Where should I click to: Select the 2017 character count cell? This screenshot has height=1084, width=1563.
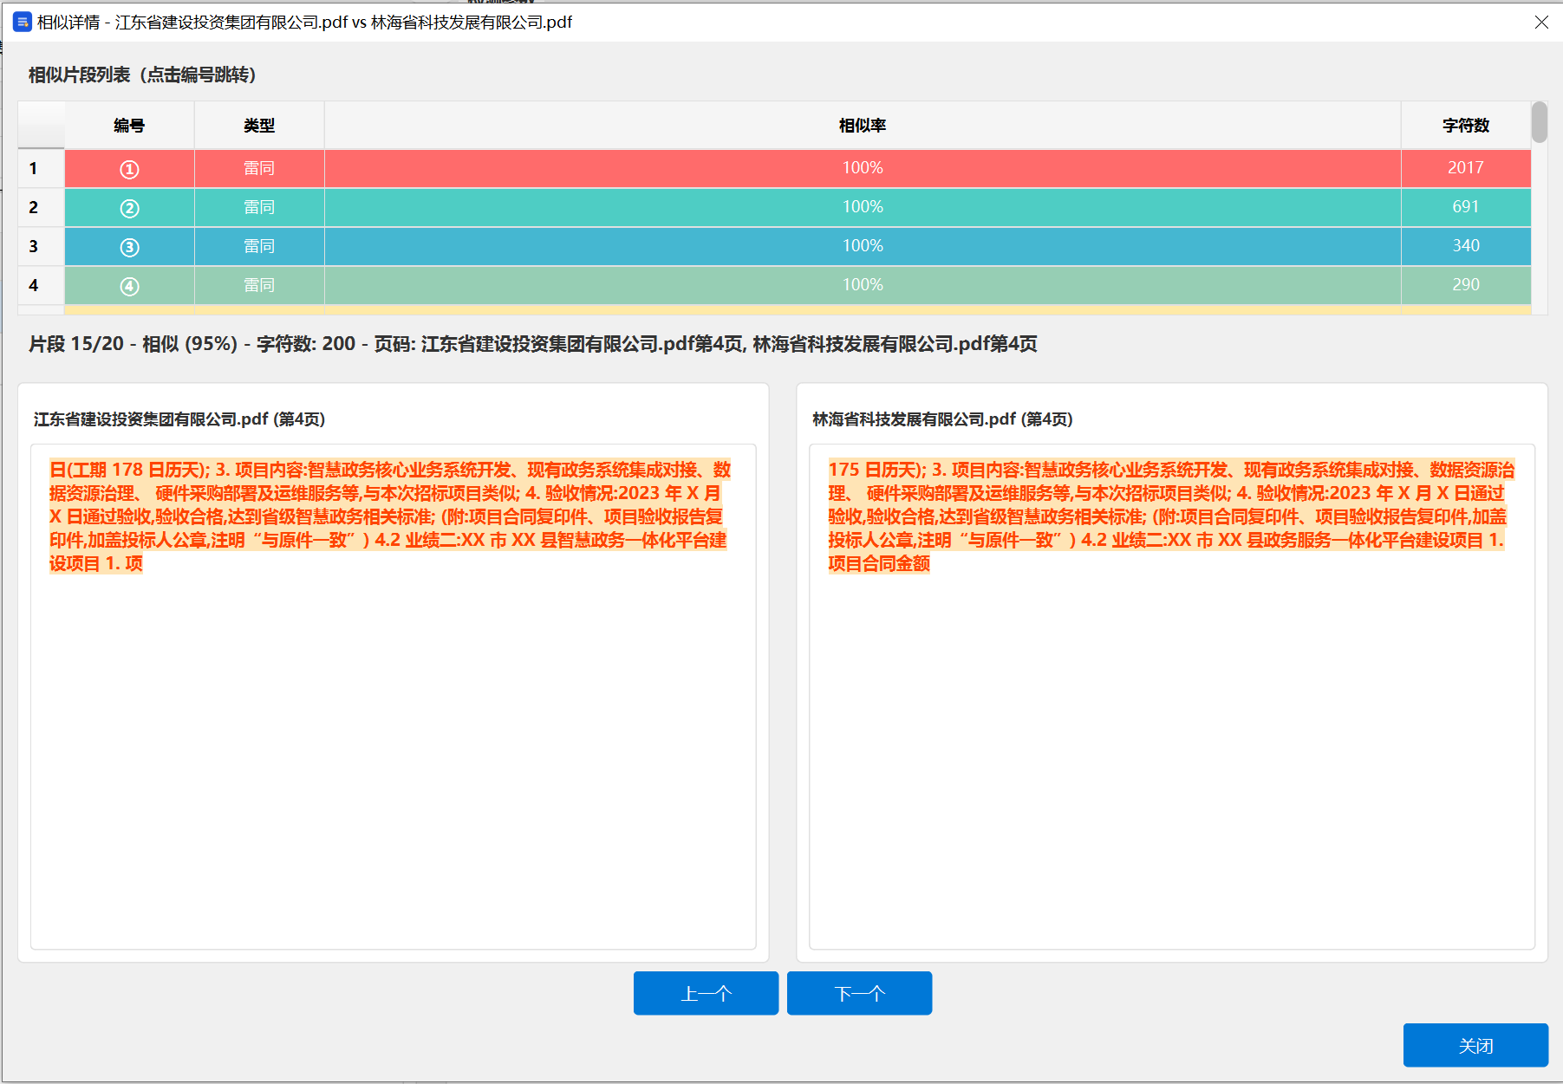[x=1465, y=168]
